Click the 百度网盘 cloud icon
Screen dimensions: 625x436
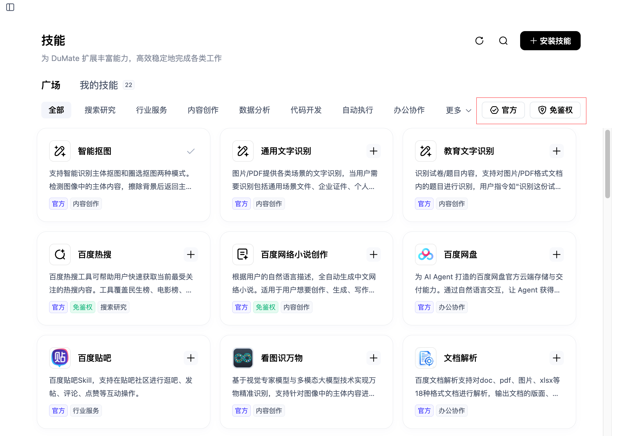426,254
